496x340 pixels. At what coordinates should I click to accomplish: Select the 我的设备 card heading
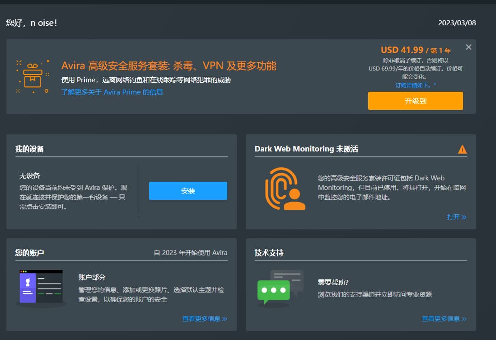29,149
